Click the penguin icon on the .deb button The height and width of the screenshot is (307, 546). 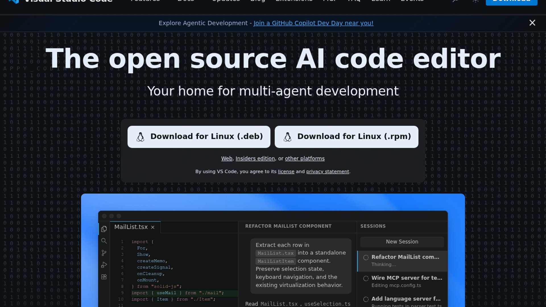coord(140,137)
